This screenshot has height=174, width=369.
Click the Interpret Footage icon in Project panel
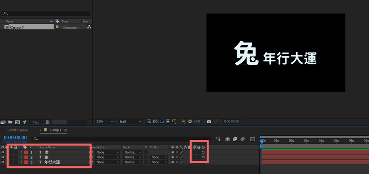point(3,122)
